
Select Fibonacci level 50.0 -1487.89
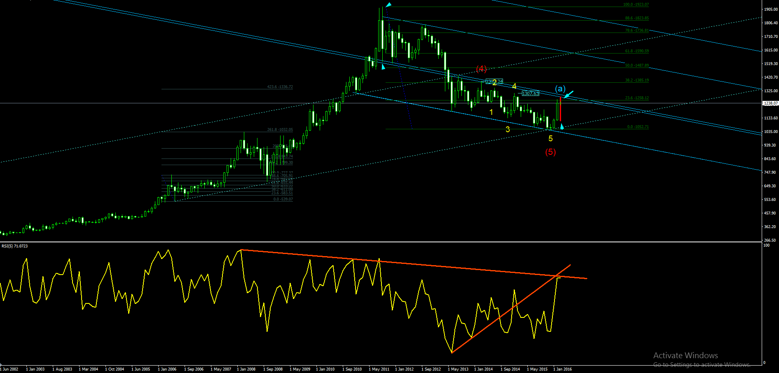click(637, 65)
